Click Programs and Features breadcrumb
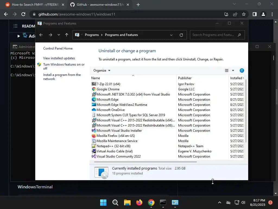The image size is (278, 209). point(121,35)
